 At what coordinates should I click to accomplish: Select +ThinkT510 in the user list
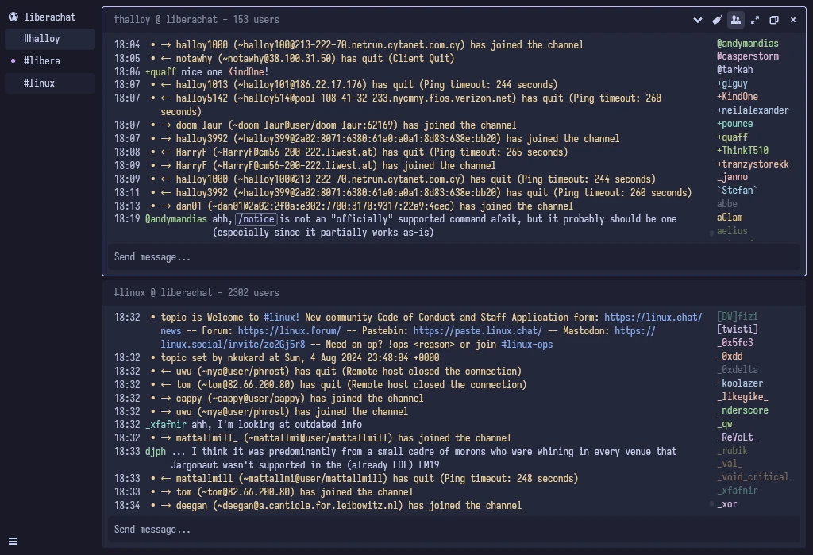(x=742, y=150)
